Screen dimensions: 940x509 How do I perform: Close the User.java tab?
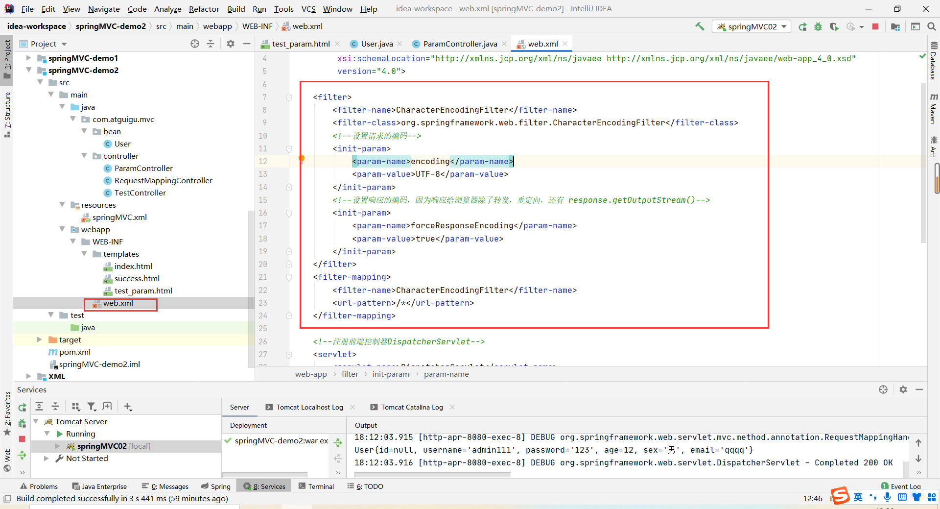tap(399, 44)
